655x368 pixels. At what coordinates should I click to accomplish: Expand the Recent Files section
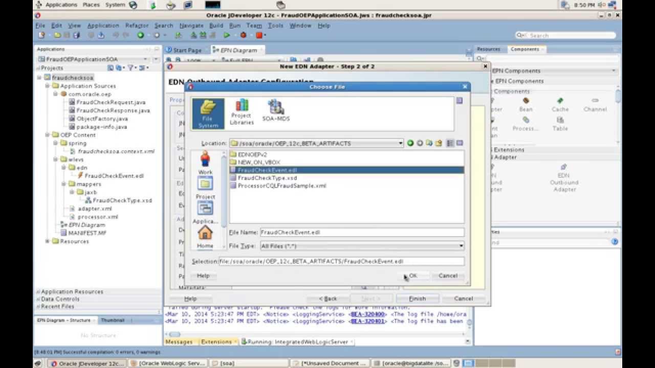(38, 306)
